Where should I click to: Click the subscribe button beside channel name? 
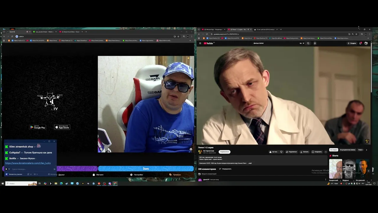click(x=224, y=152)
